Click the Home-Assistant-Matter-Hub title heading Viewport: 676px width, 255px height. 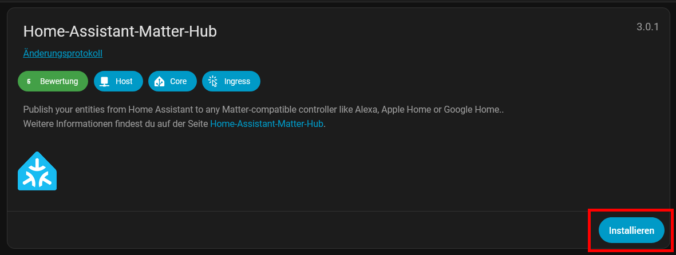(x=120, y=31)
